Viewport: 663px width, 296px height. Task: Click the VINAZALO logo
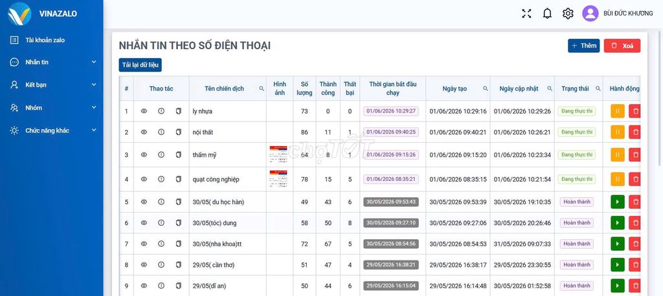point(19,14)
